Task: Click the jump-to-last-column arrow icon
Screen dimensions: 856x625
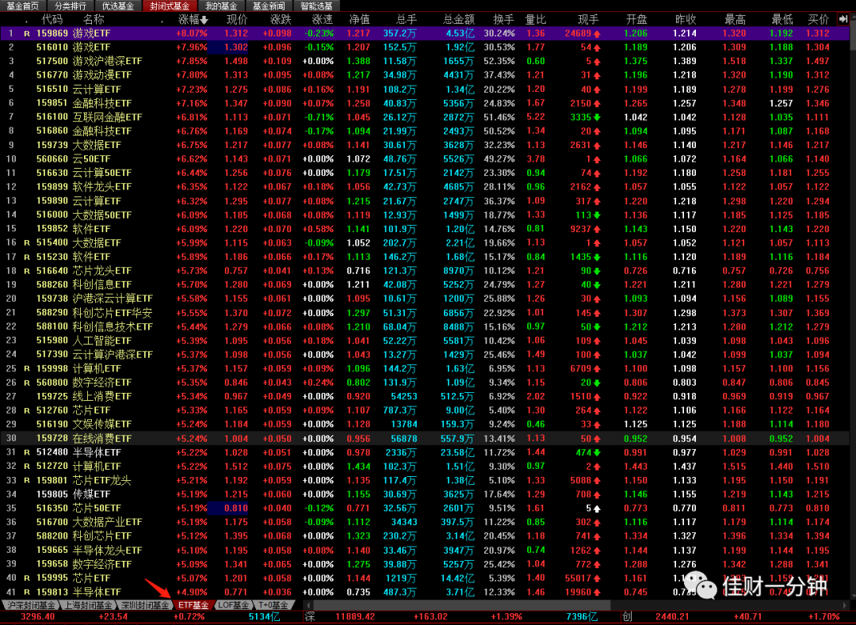Action: (843, 19)
